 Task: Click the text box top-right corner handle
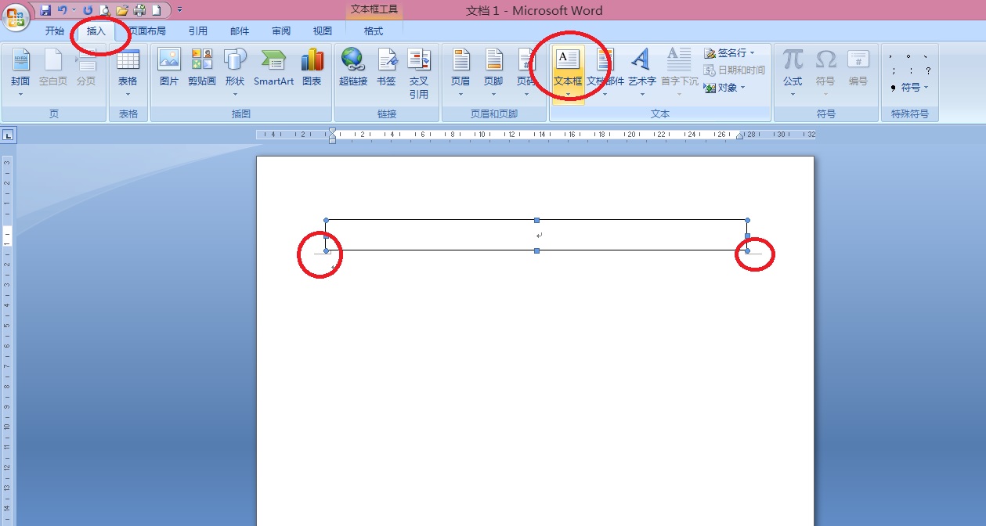tap(747, 220)
